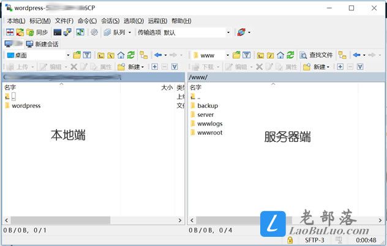387x246 pixels.
Task: Click the local horizontal scrollbar thumb
Action: click(61, 220)
